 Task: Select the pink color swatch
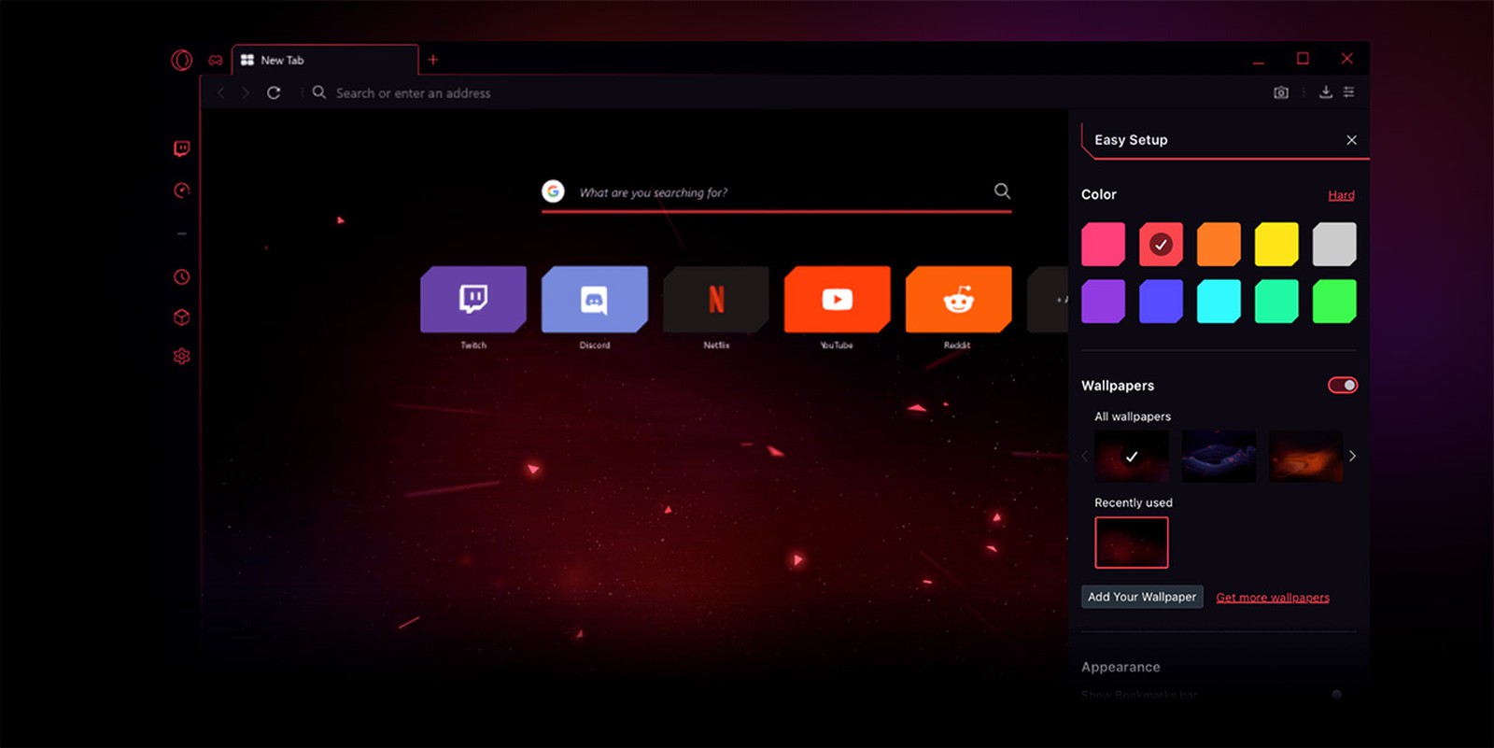point(1104,245)
